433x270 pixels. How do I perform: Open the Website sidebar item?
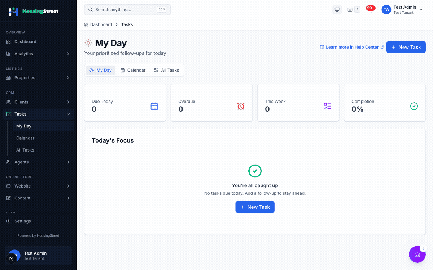(38, 186)
